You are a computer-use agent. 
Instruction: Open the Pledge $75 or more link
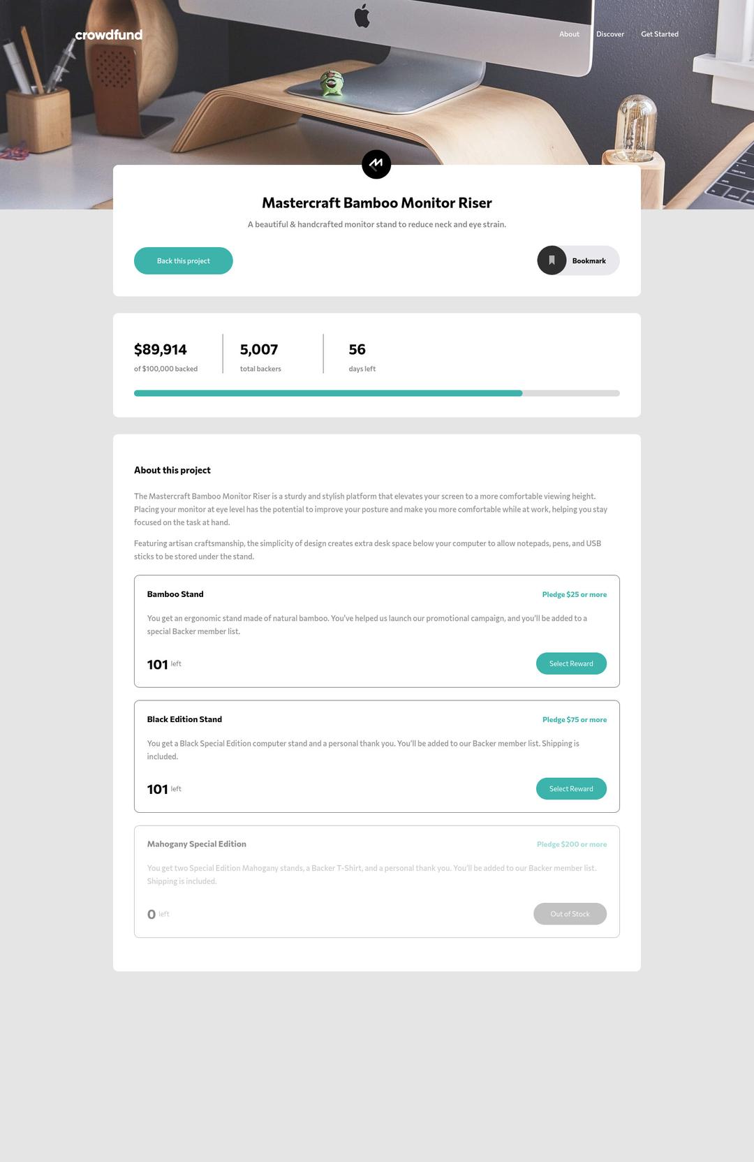(574, 719)
